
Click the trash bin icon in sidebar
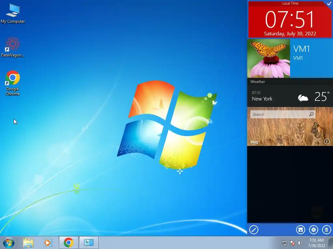[326, 230]
